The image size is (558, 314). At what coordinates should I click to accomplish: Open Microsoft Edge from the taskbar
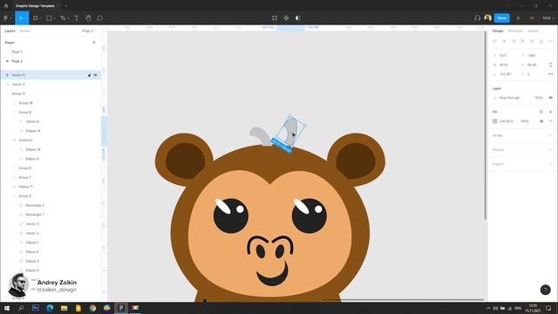pyautogui.click(x=50, y=308)
